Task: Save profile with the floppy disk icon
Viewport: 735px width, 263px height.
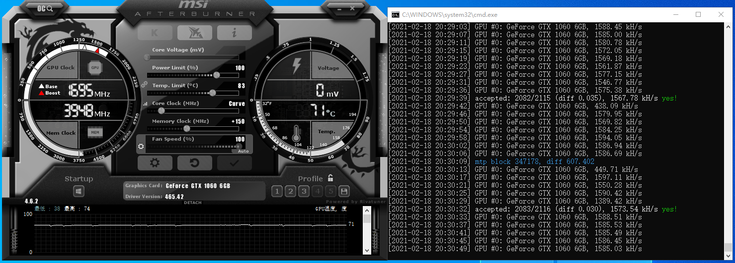Action: 343,191
